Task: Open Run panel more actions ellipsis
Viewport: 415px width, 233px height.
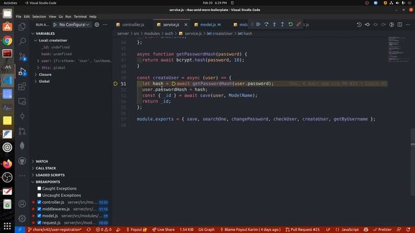Action: 105,25
